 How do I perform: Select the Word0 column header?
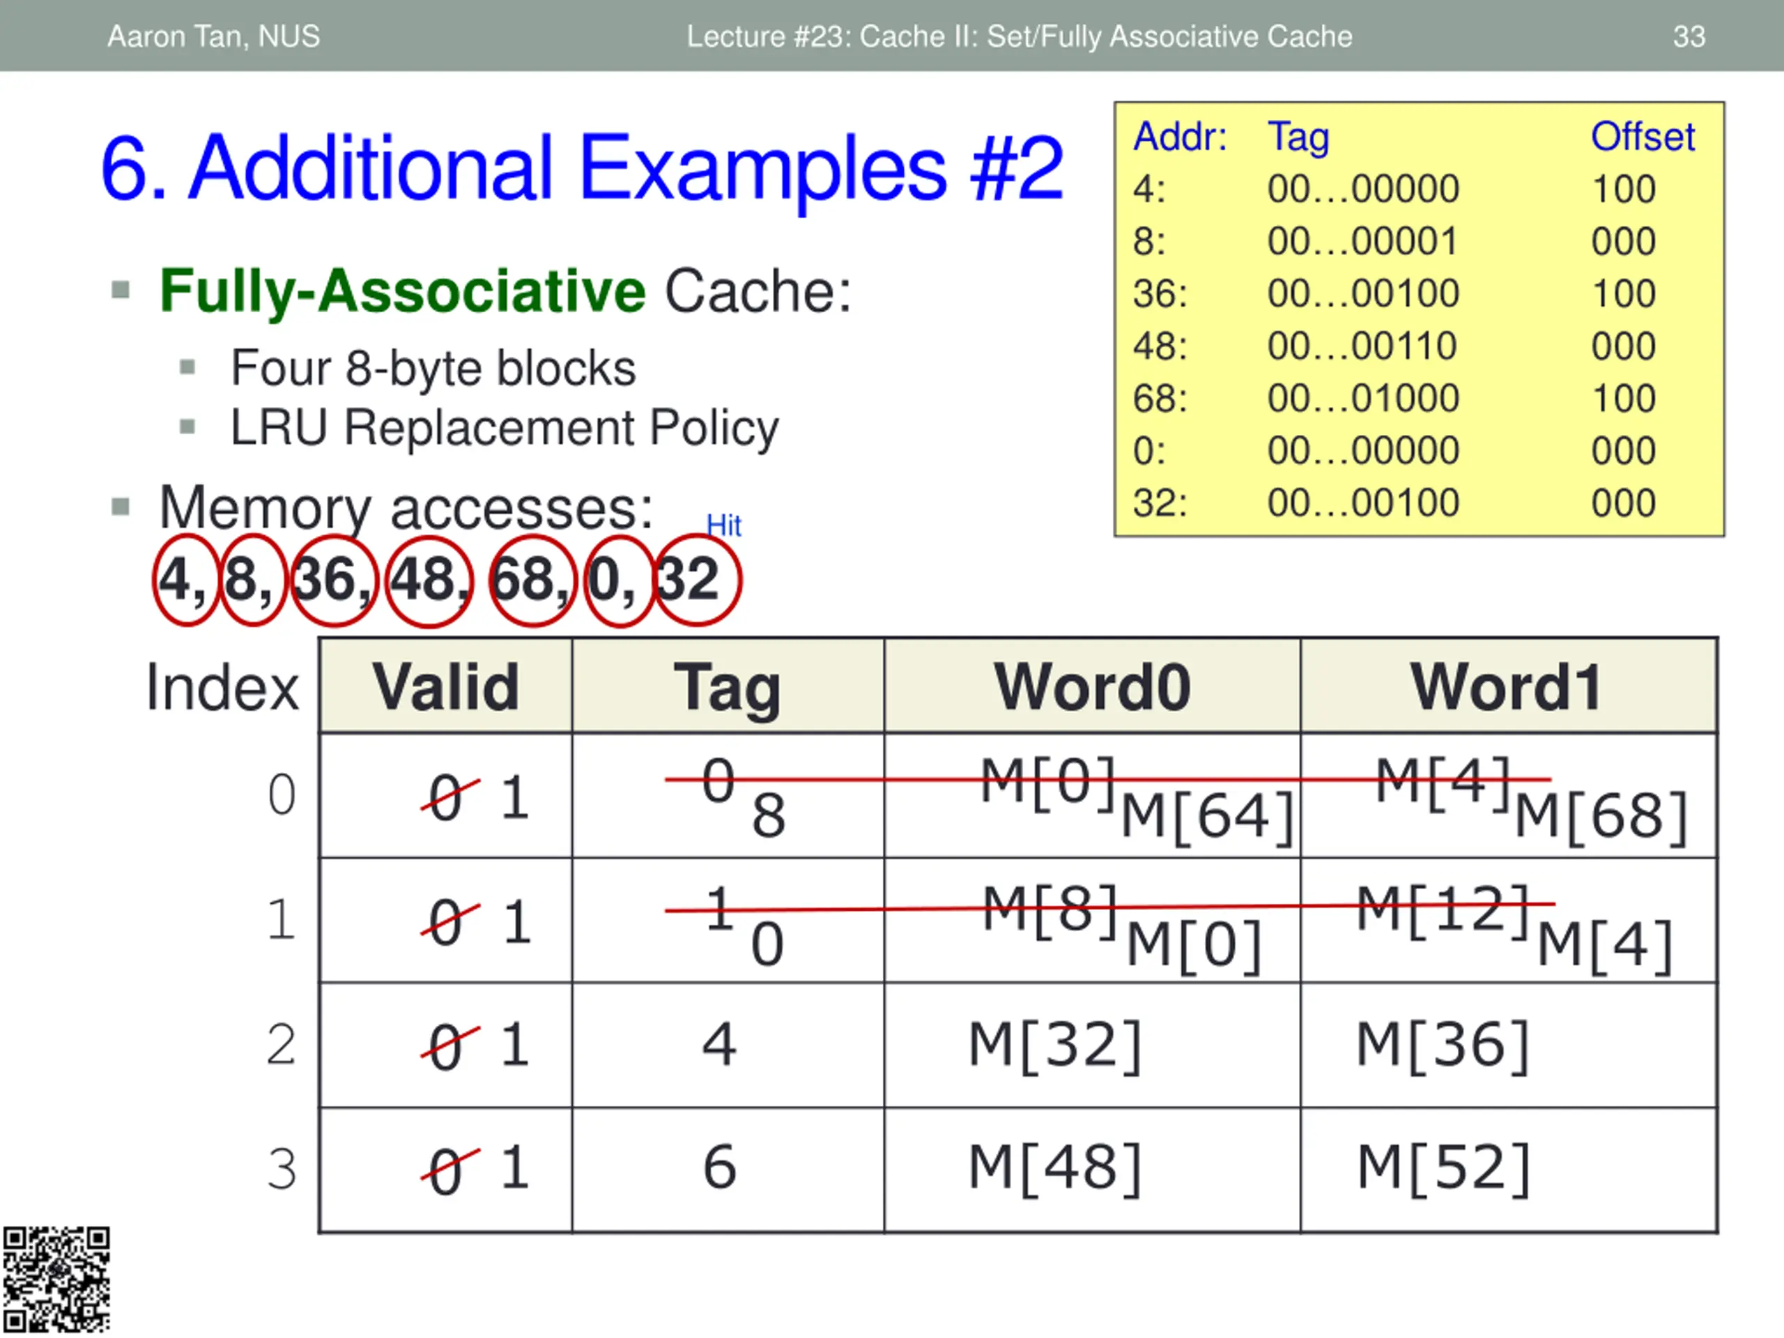1092,686
